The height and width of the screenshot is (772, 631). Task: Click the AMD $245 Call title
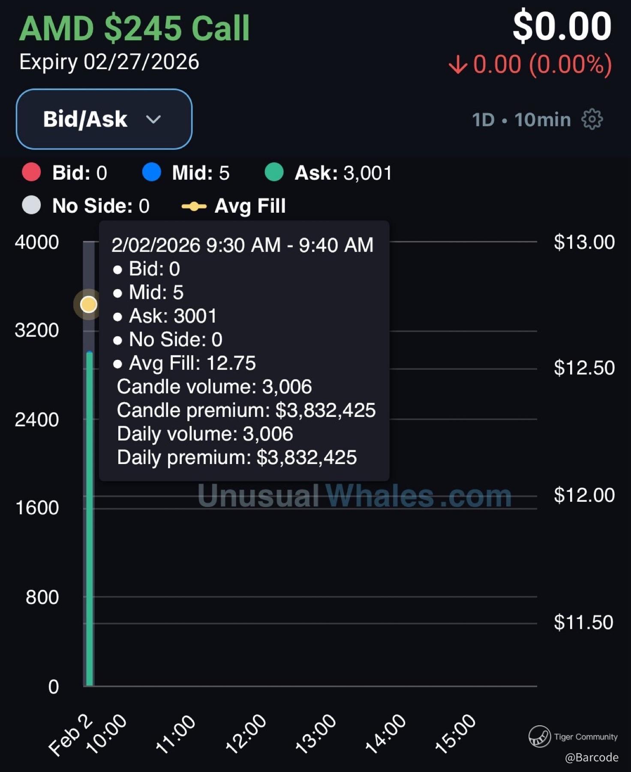(x=134, y=28)
